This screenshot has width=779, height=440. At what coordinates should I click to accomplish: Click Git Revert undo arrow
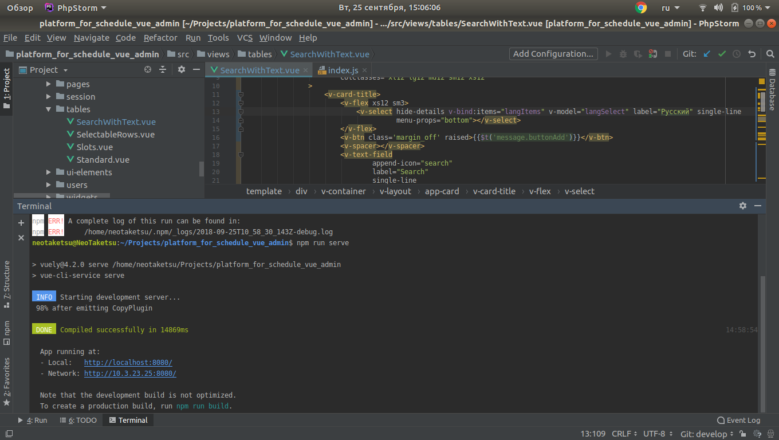click(752, 54)
